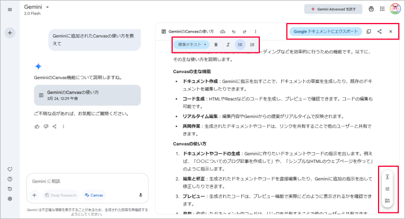Image resolution: width=405 pixels, height=219 pixels.
Task: Open the Gems briefcase icon in header
Action: (371, 9)
